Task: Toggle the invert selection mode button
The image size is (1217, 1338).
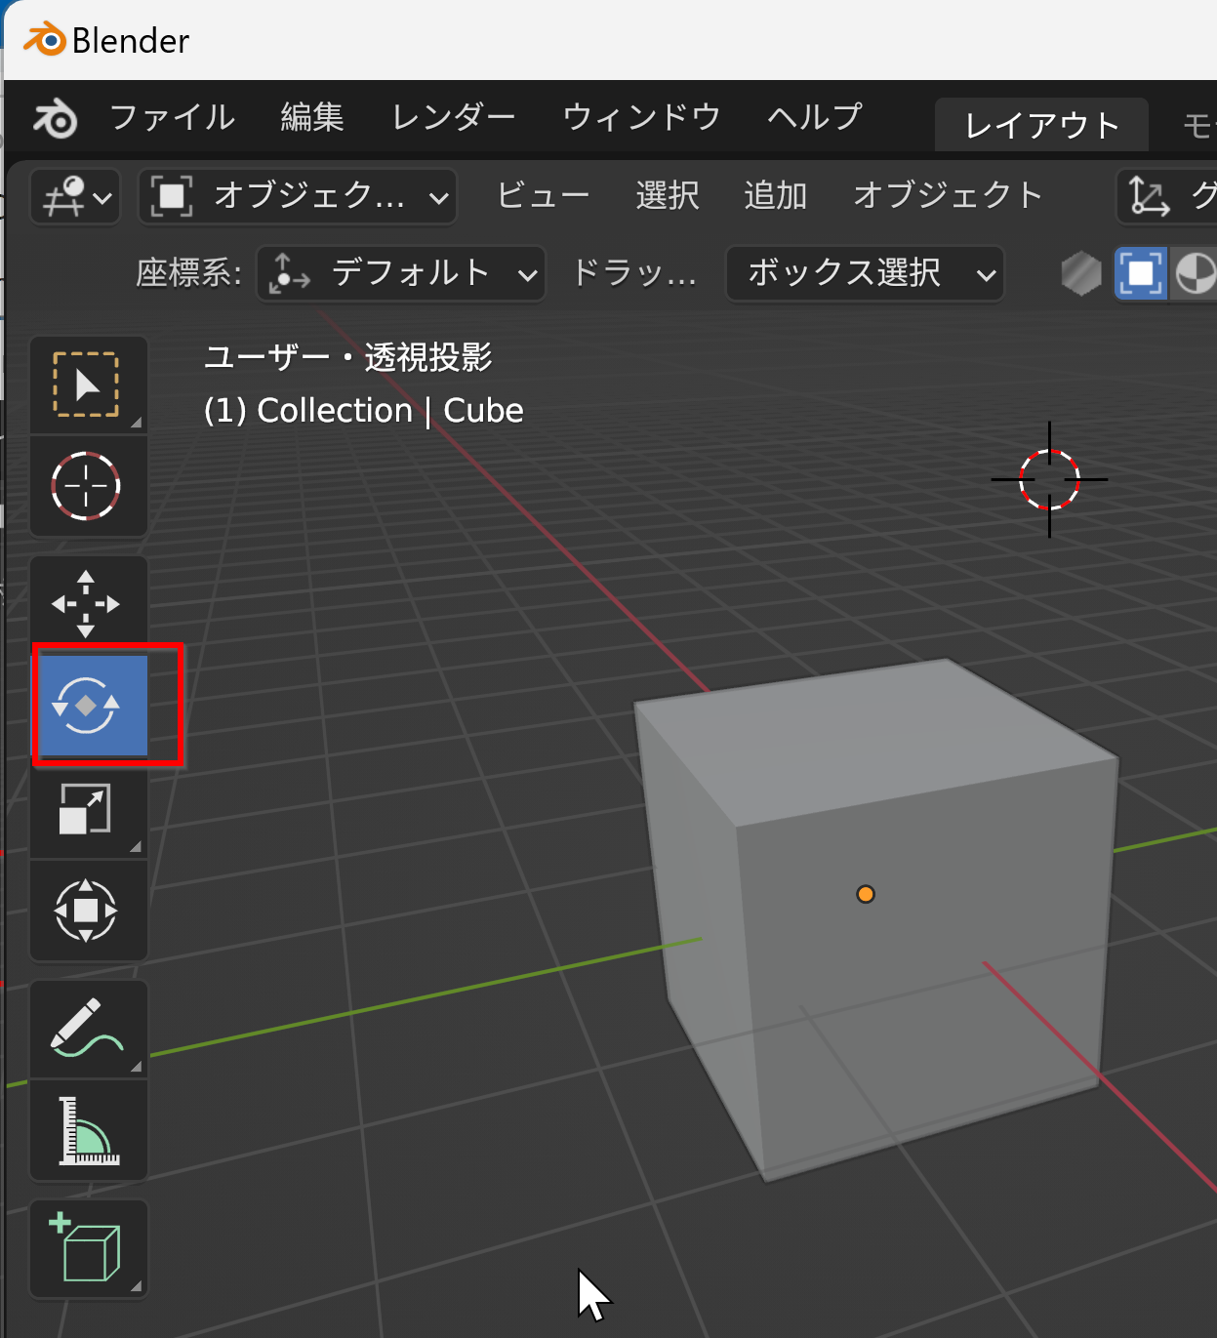Action: pos(1194,273)
